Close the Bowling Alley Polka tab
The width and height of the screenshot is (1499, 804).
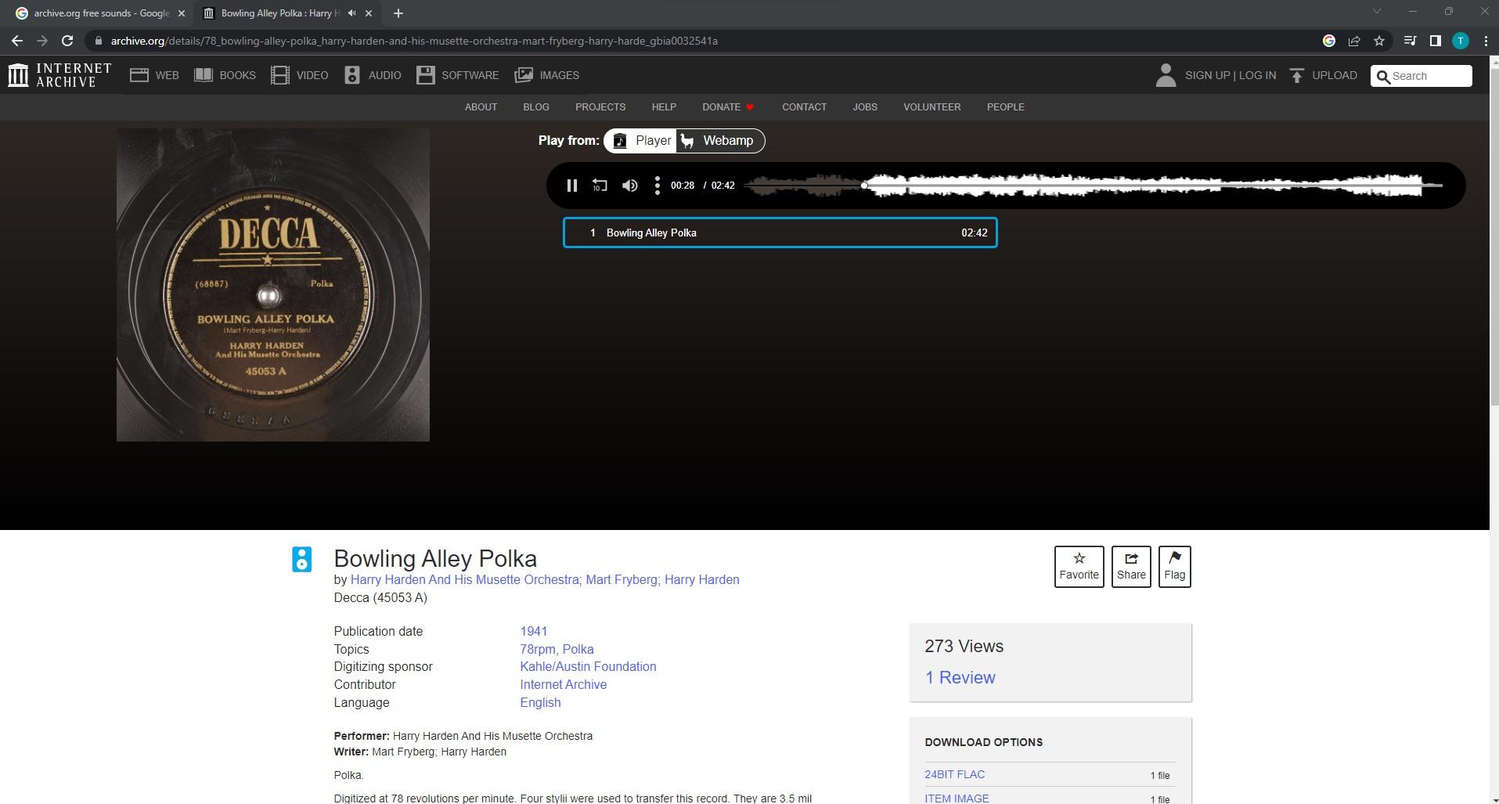tap(369, 13)
